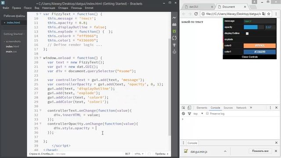Open the HTML language dropdown in status bar
This screenshot has height=158, width=281.
click(x=139, y=154)
